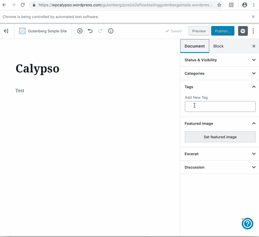Image resolution: width=259 pixels, height=237 pixels.
Task: Switch to the Document tab
Action: tap(195, 46)
